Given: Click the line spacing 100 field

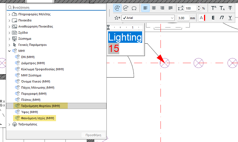Looking at the screenshot, I should [191, 8].
